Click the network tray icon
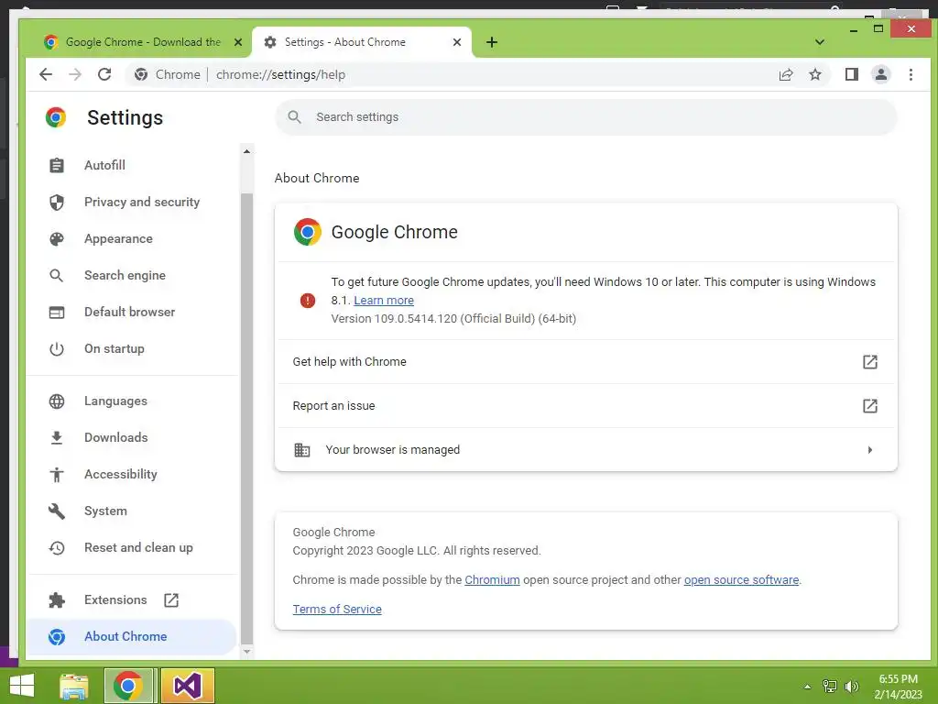Image resolution: width=938 pixels, height=704 pixels. pos(830,686)
